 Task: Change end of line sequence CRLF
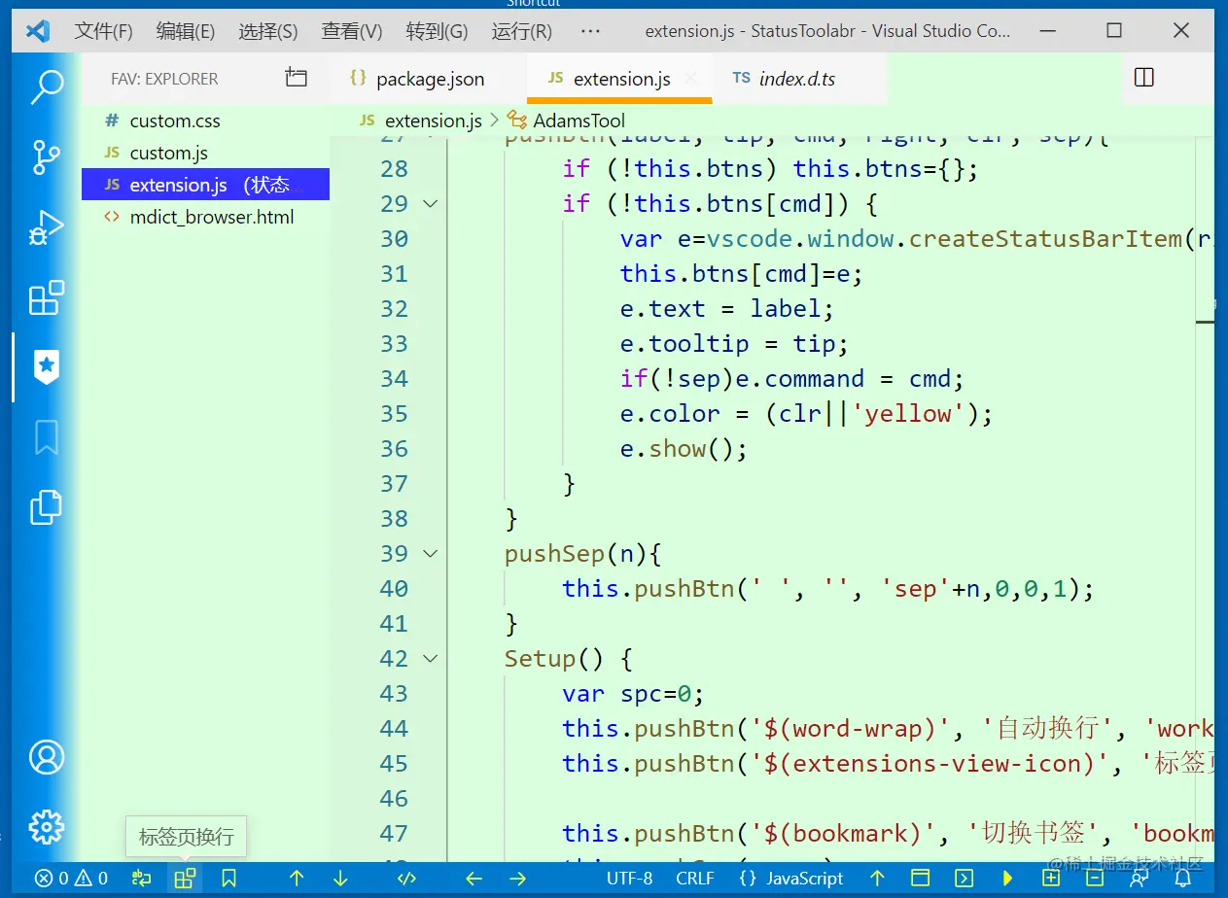coord(695,879)
